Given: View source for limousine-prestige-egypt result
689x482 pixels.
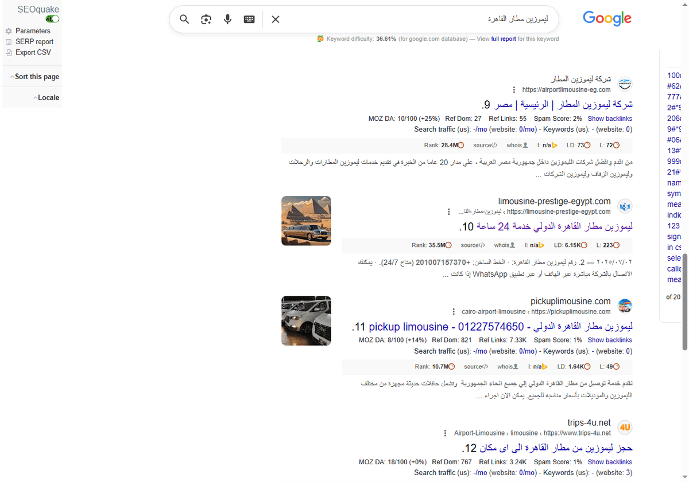Looking at the screenshot, I should pos(473,245).
